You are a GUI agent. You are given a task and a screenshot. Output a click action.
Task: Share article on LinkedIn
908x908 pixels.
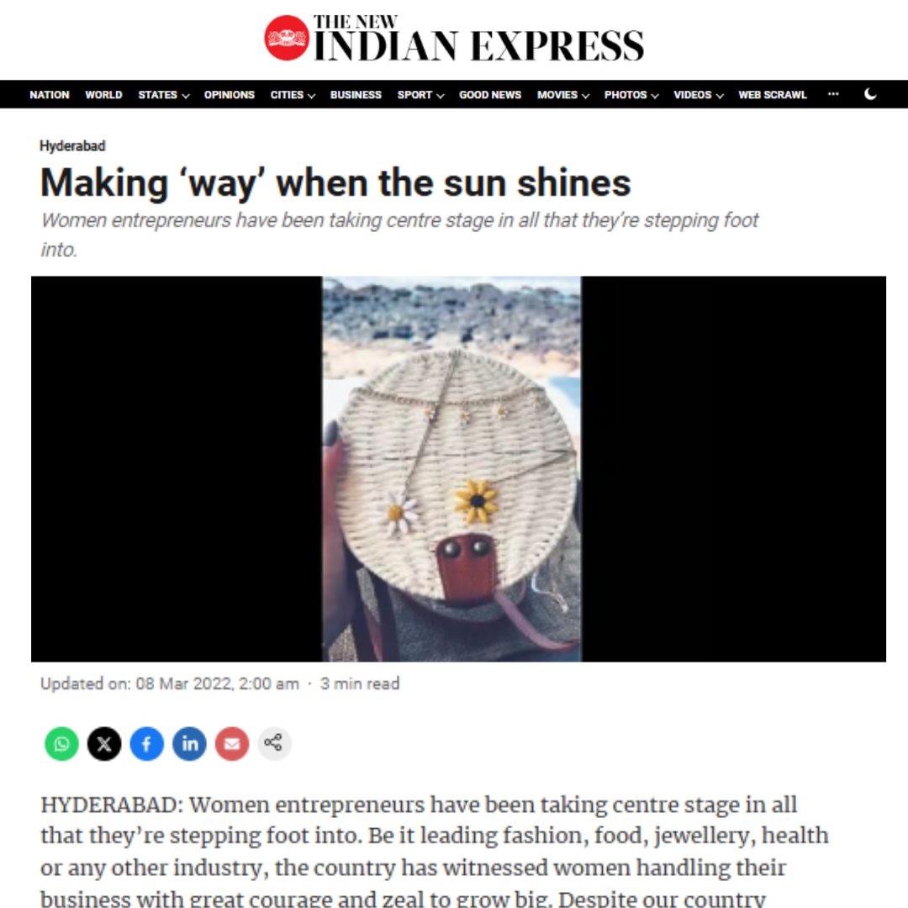(x=189, y=743)
